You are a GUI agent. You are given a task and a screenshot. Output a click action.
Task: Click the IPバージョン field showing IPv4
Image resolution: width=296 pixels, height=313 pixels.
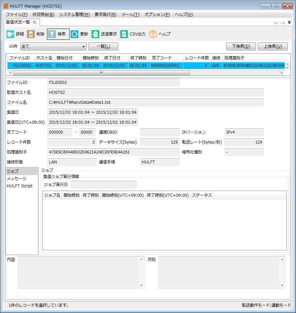click(x=244, y=132)
